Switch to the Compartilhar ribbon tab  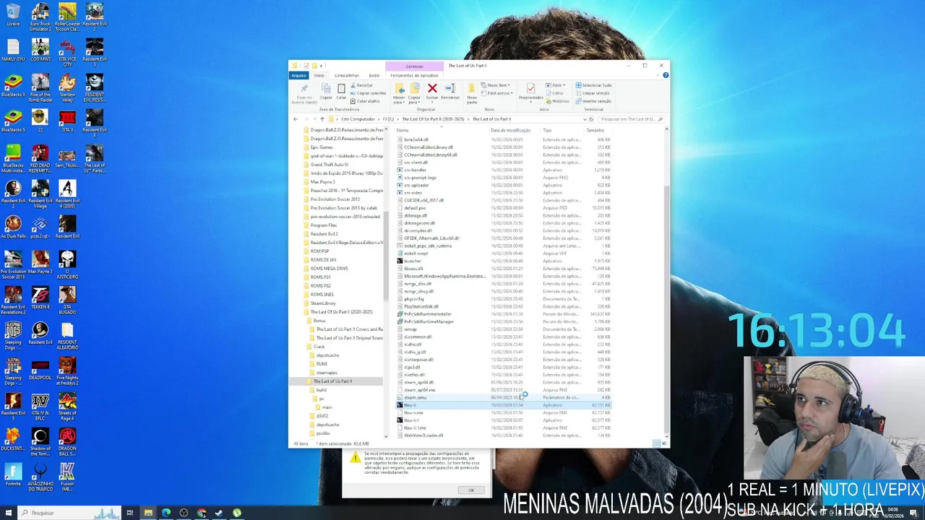click(x=347, y=75)
